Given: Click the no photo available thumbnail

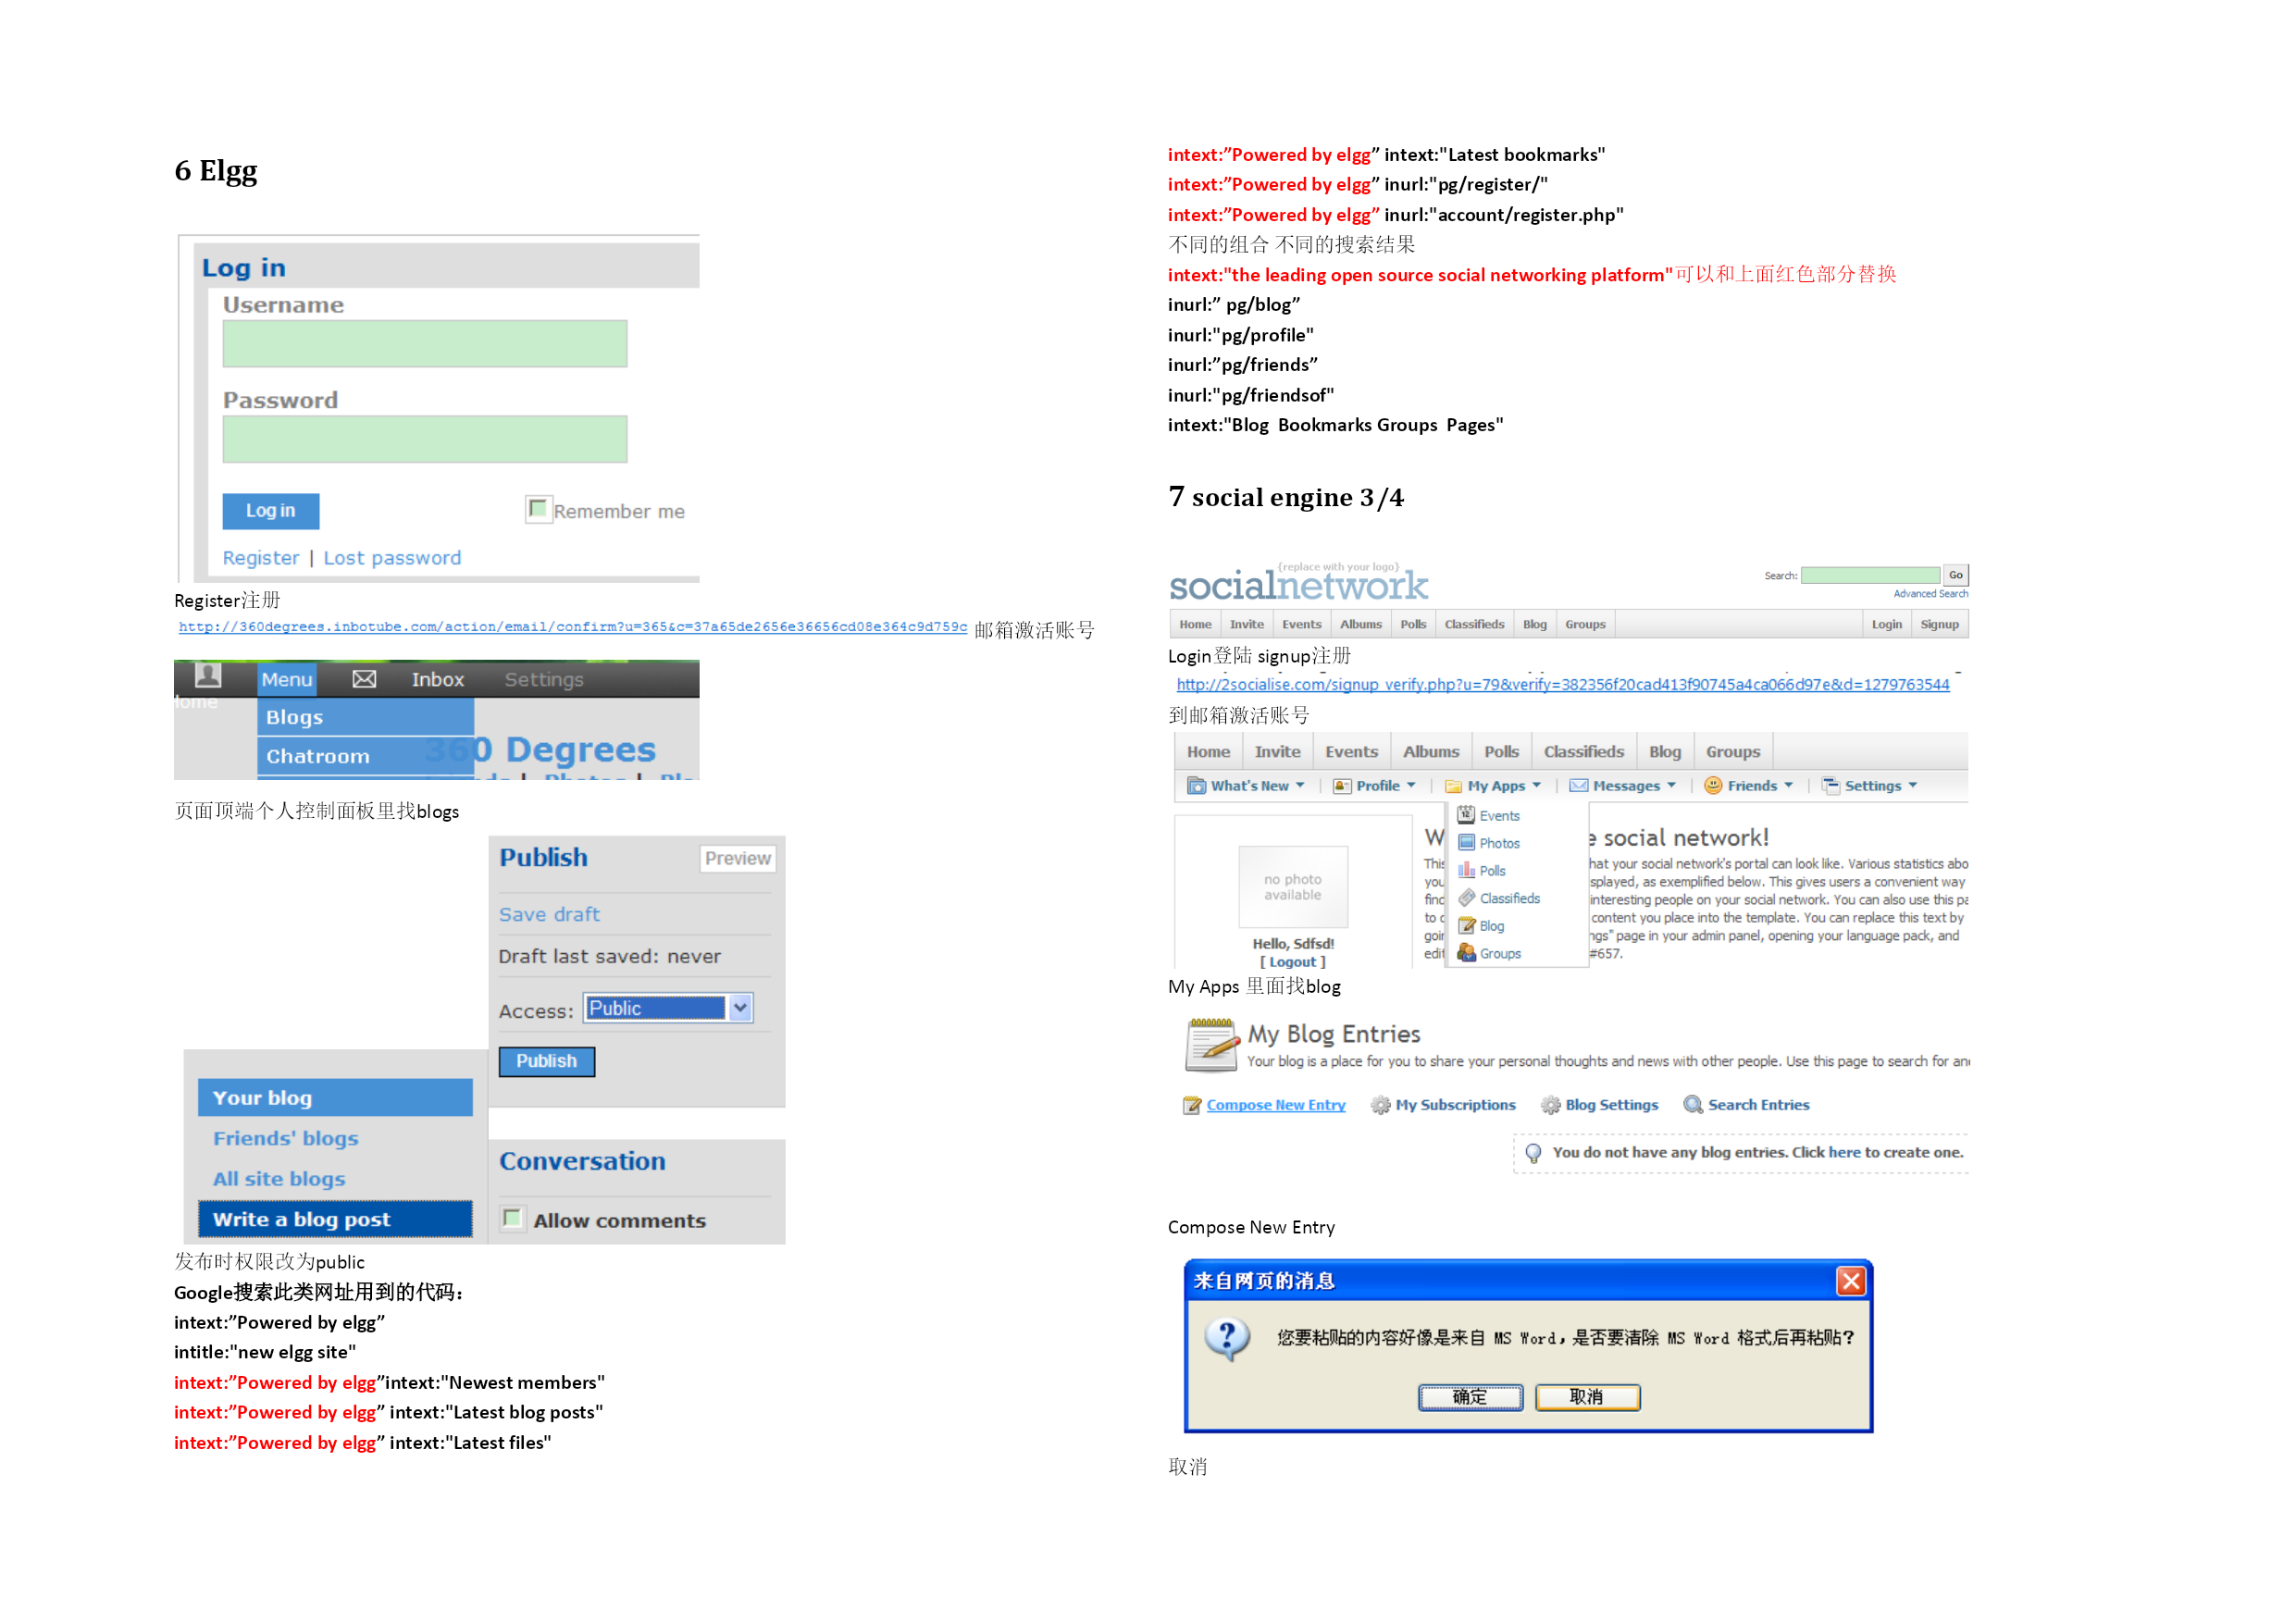Looking at the screenshot, I should pyautogui.click(x=1292, y=887).
